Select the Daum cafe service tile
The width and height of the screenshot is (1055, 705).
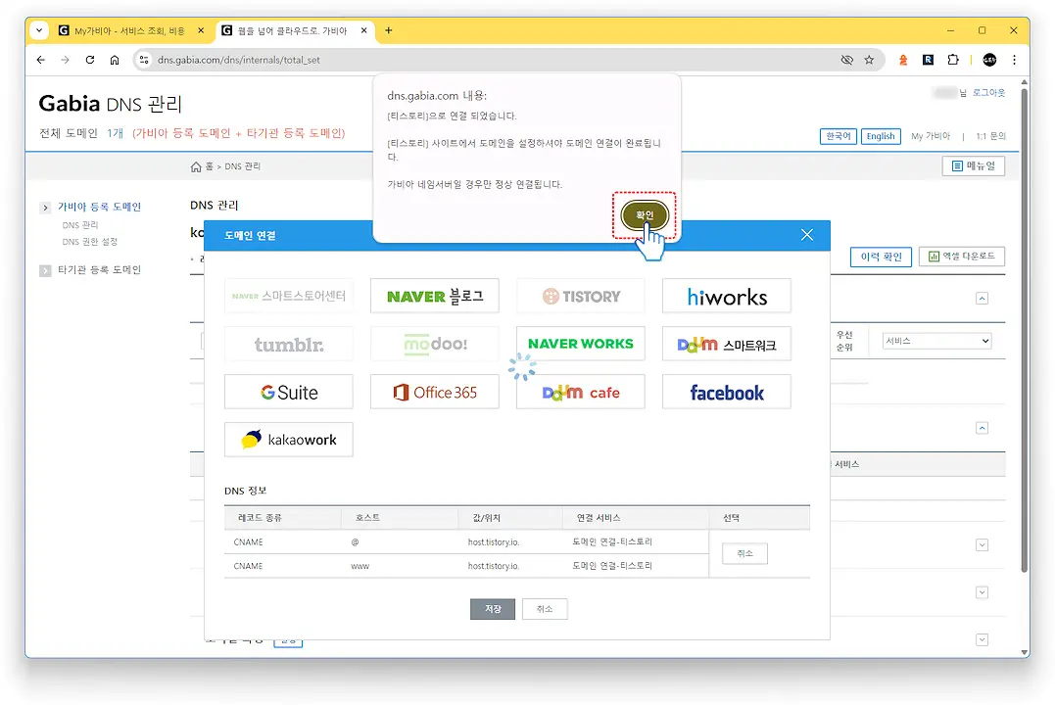pyautogui.click(x=581, y=393)
